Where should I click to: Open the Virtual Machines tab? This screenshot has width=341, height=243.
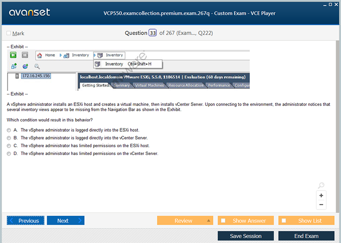[150, 86]
